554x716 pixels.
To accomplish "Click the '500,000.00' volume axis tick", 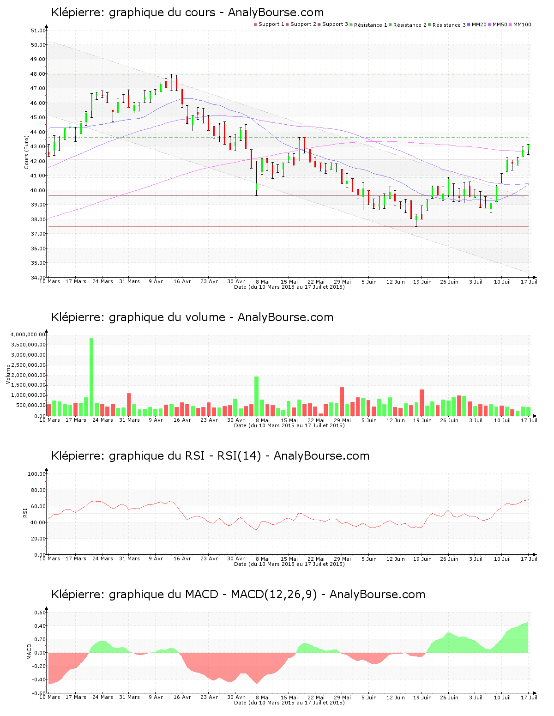I will tap(30, 406).
